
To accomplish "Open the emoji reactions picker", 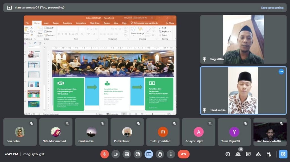I will click(138, 154).
